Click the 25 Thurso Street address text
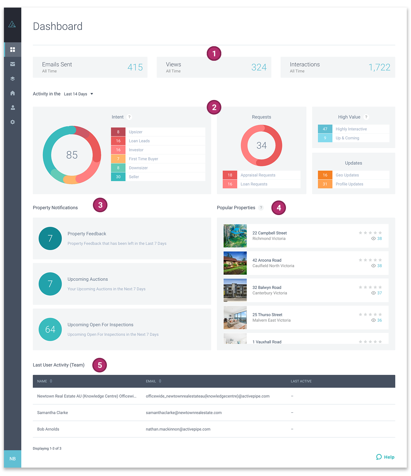The width and height of the screenshot is (411, 476). 267,315
